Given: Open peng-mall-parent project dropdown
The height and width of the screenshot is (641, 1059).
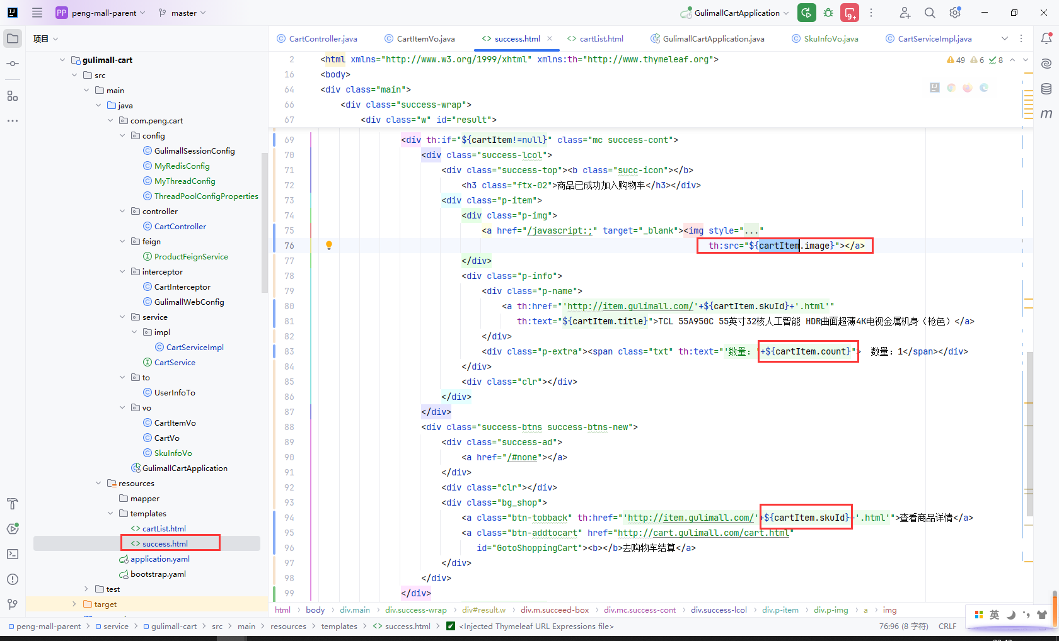Looking at the screenshot, I should tap(101, 13).
